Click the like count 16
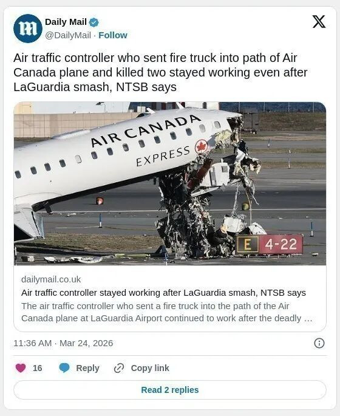Viewport: 340px width, 416px height. tap(38, 368)
